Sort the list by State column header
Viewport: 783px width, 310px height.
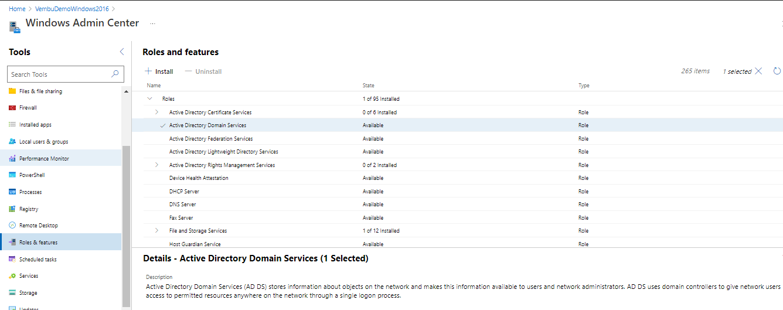click(368, 86)
